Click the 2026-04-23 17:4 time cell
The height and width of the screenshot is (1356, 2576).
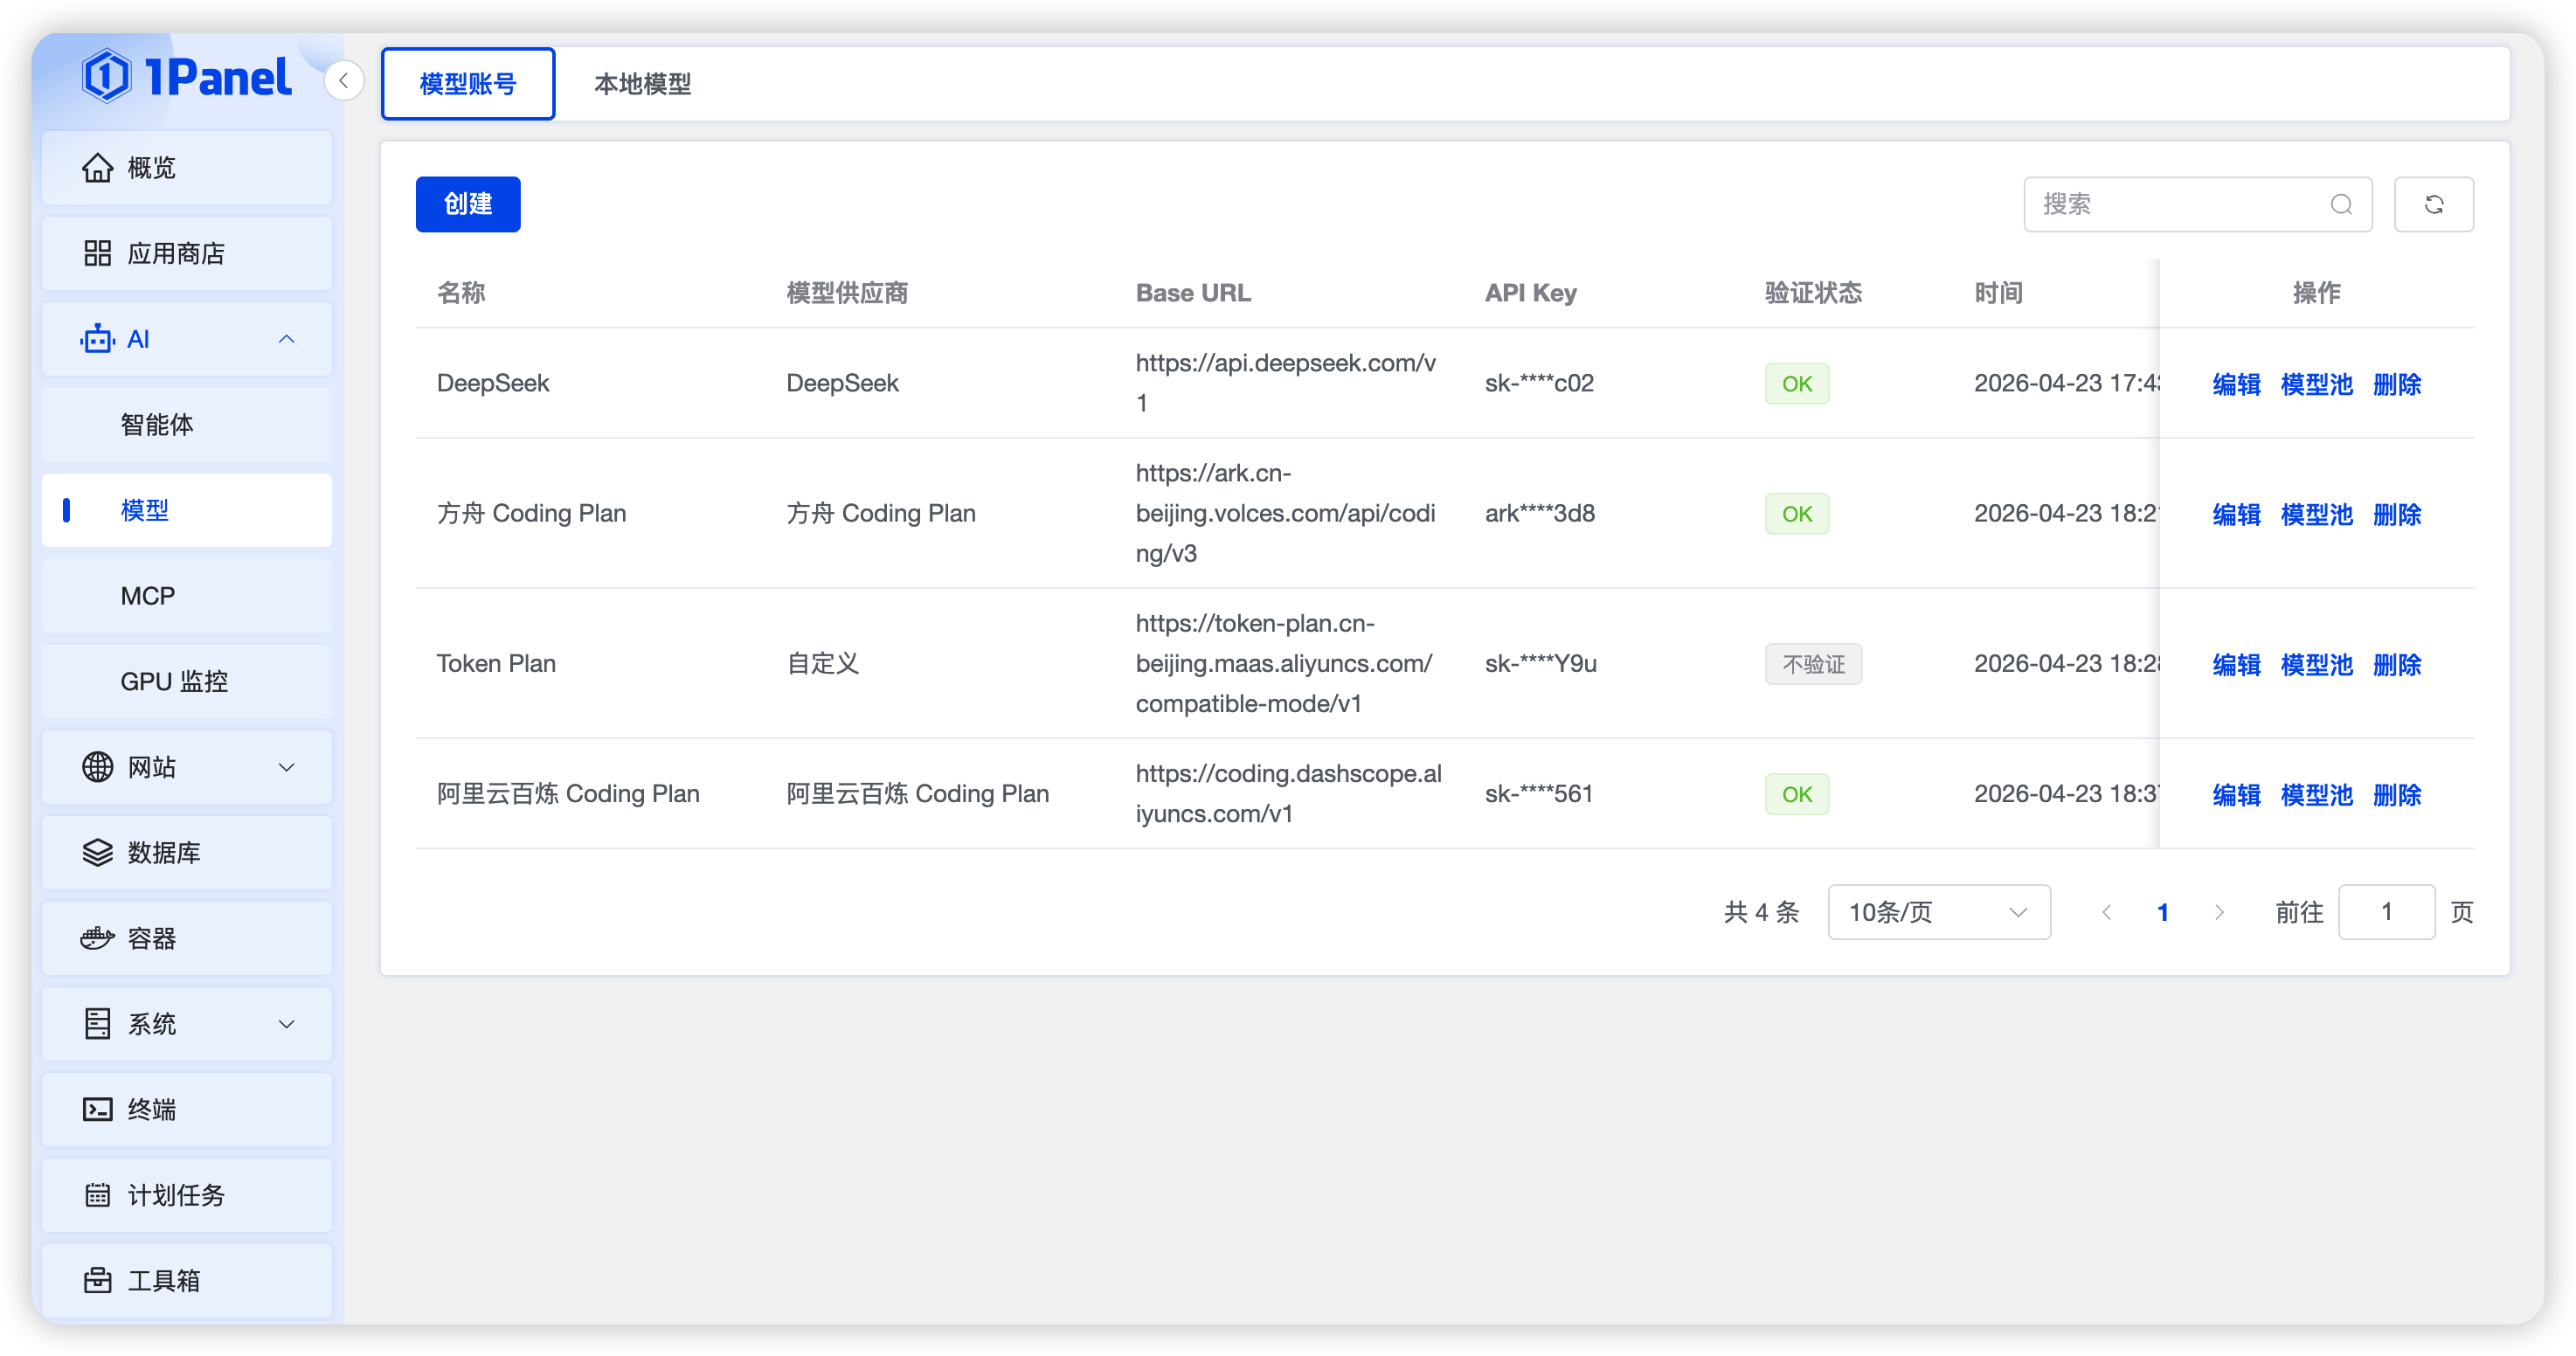2066,383
